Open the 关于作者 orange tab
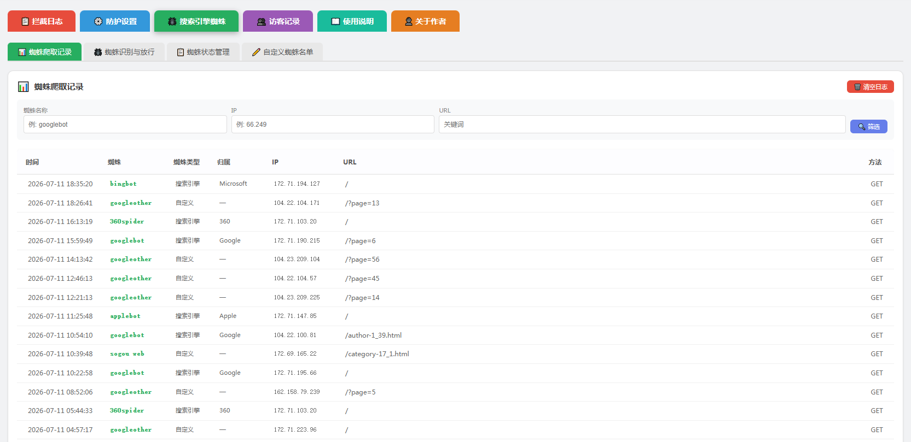Viewport: 911px width, 442px height. (x=425, y=21)
